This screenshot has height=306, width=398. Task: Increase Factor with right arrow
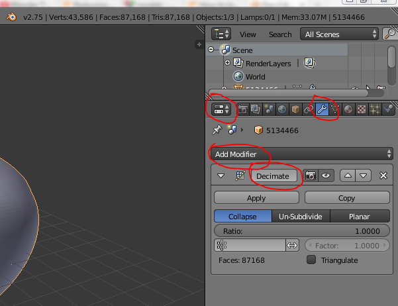(385, 245)
